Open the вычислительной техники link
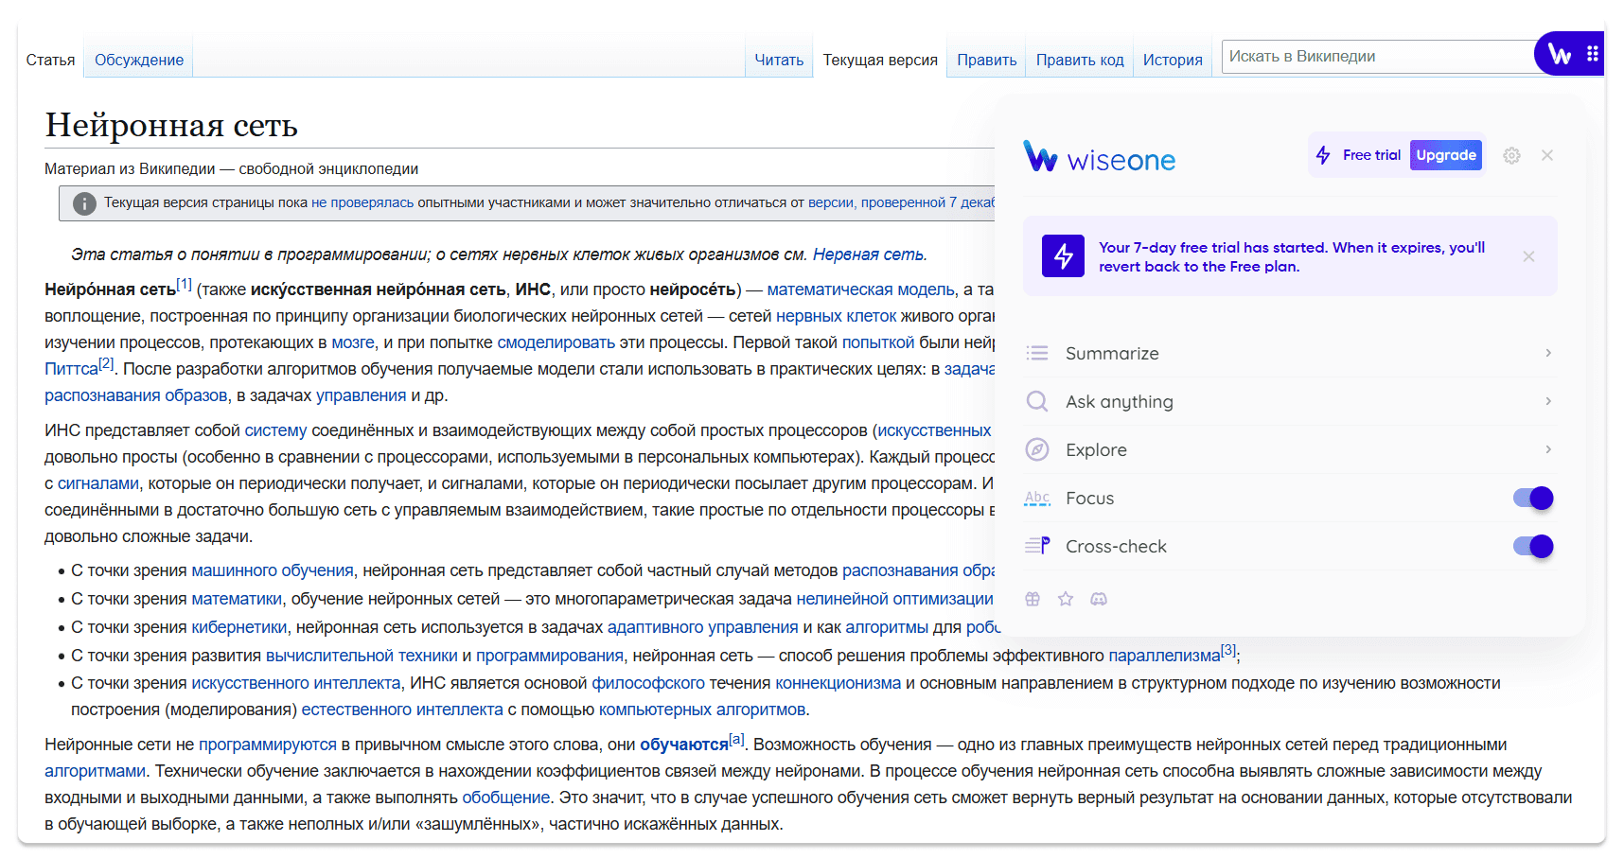 [x=362, y=656]
